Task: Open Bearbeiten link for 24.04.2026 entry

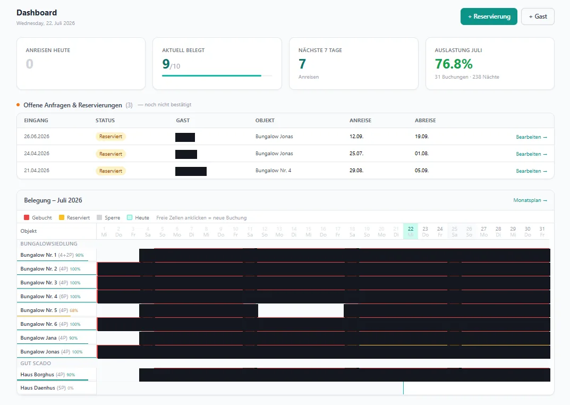Action: point(531,154)
